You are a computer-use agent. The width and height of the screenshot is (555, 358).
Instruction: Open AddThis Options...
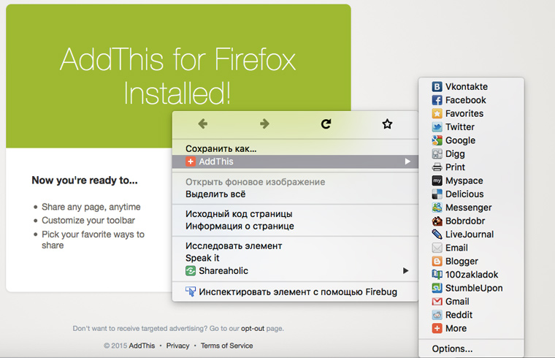(471, 349)
